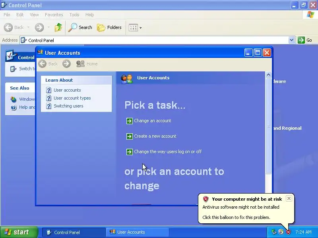This screenshot has width=318, height=238.
Task: Select Change the way users log on or off
Action: pyautogui.click(x=168, y=152)
